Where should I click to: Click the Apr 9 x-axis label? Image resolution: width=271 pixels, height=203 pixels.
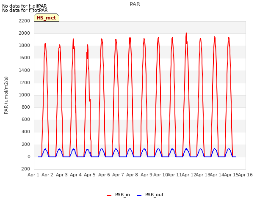pos(147,175)
